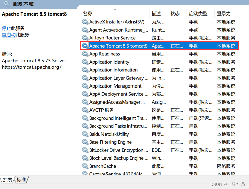Click the Background Tasks Infrastructure service icon
The width and height of the screenshot is (249, 189).
tap(85, 126)
